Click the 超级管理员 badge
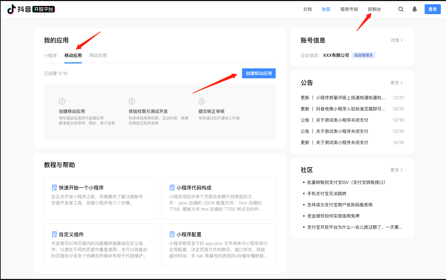446x280 pixels. point(364,55)
